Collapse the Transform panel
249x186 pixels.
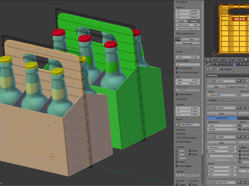pos(177,2)
